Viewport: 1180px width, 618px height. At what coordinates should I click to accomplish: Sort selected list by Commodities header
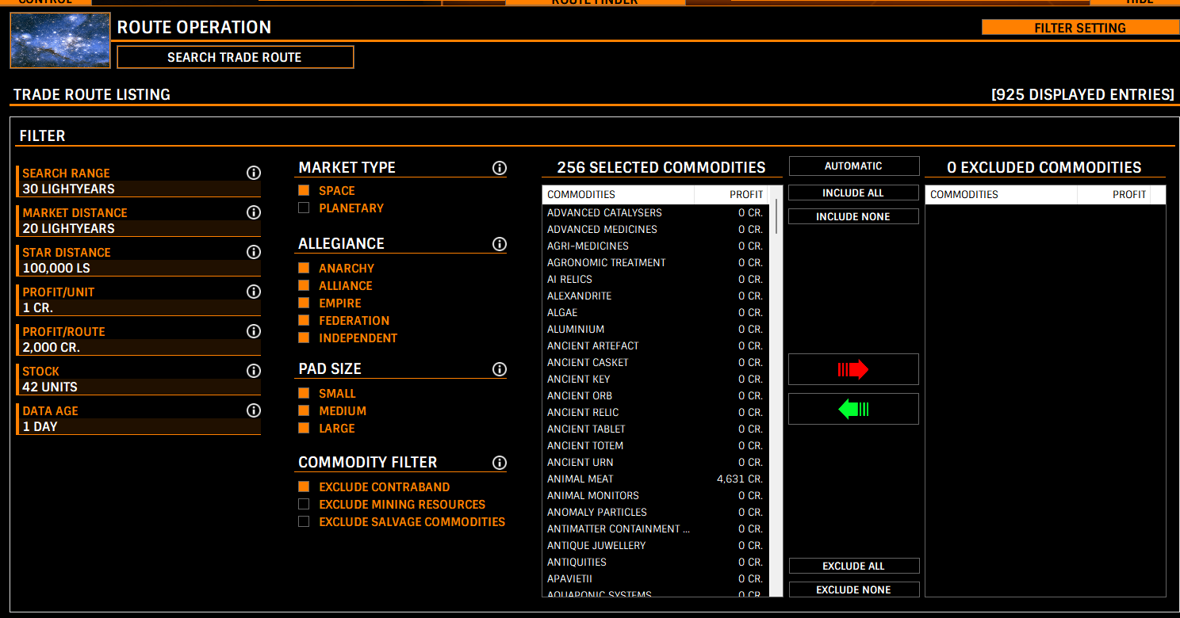coord(618,194)
